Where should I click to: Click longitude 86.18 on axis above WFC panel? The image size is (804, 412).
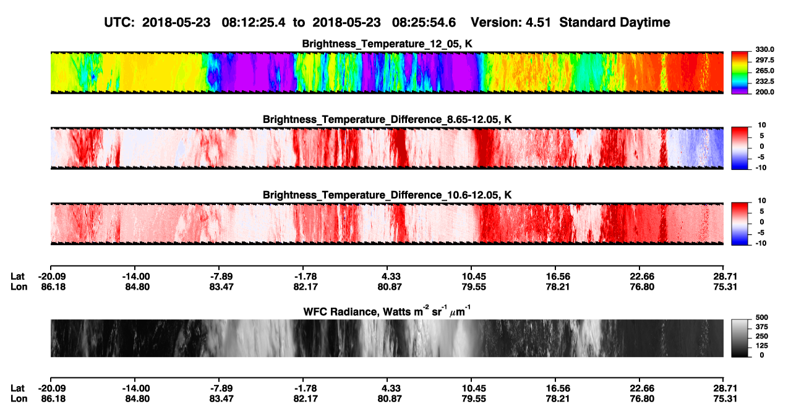[52, 287]
